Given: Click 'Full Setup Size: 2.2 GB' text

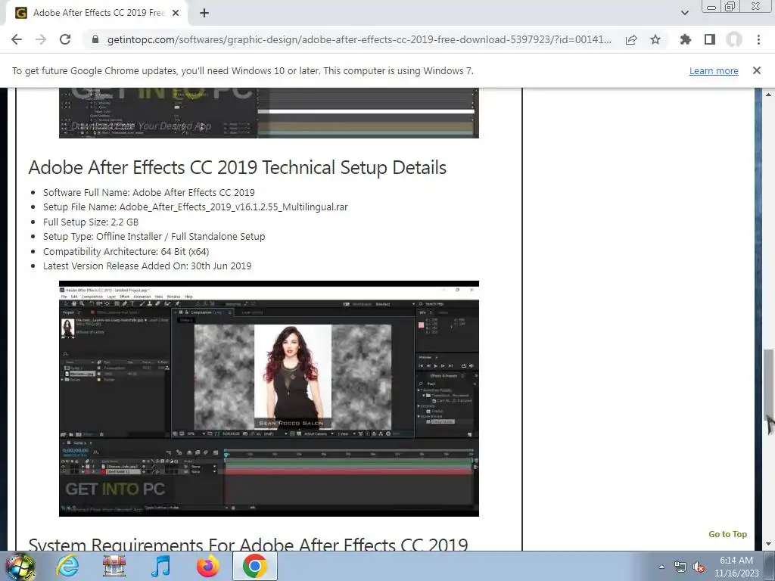Looking at the screenshot, I should tap(91, 222).
